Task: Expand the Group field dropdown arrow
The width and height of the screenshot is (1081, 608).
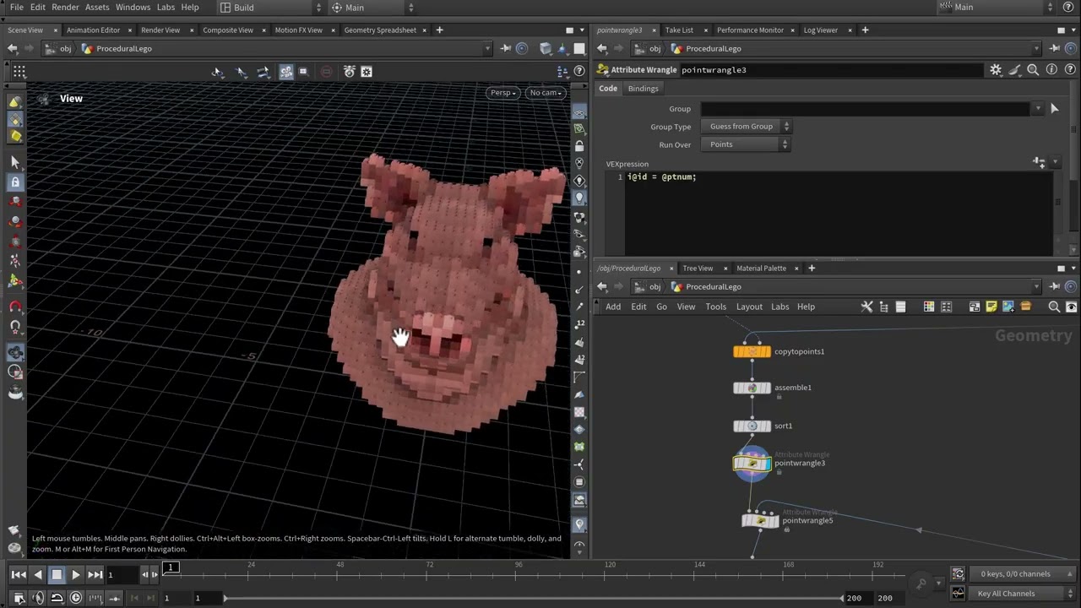Action: (x=1038, y=109)
